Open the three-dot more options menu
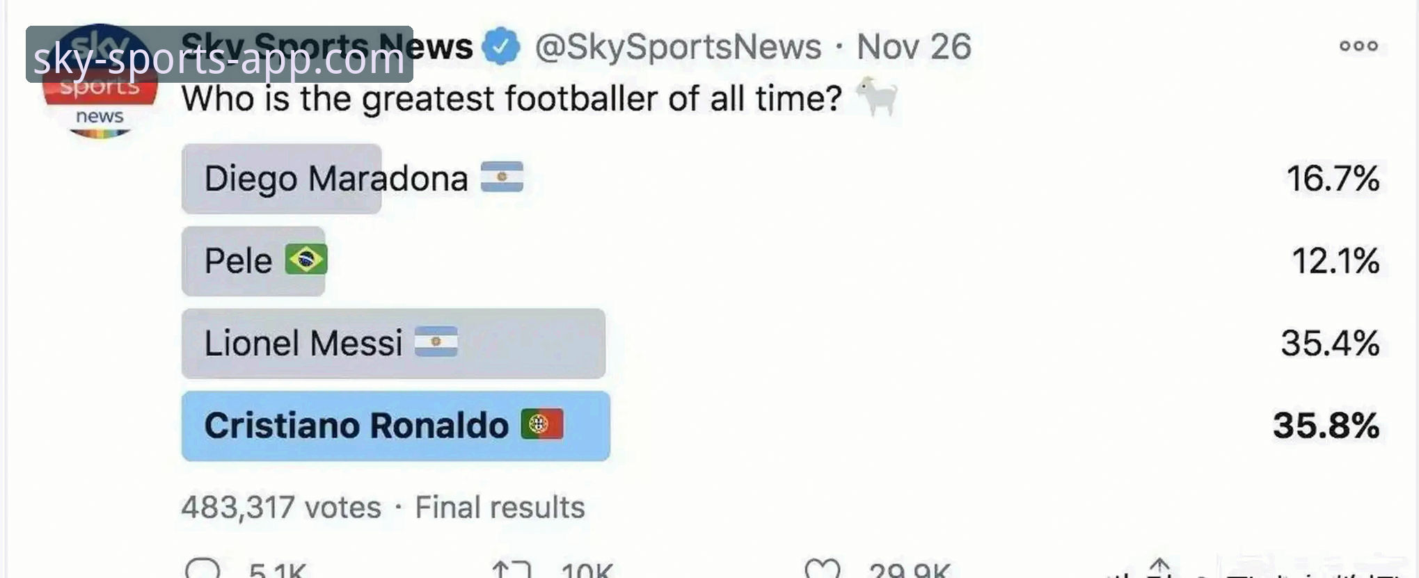This screenshot has width=1419, height=578. coord(1358,46)
